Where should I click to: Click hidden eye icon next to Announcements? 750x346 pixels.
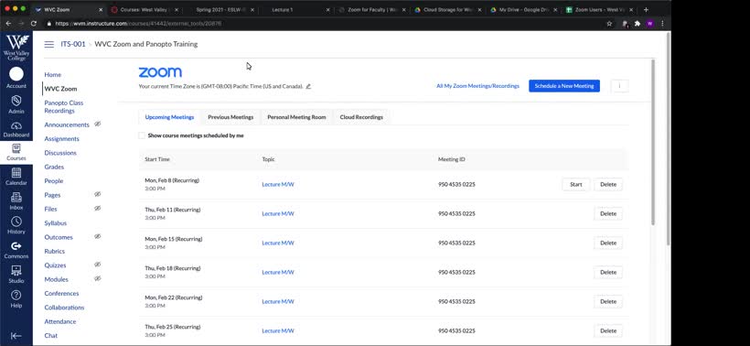[x=98, y=124]
